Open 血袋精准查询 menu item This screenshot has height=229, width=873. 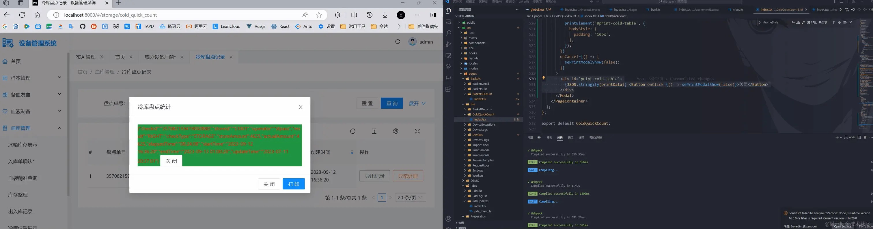(23, 178)
